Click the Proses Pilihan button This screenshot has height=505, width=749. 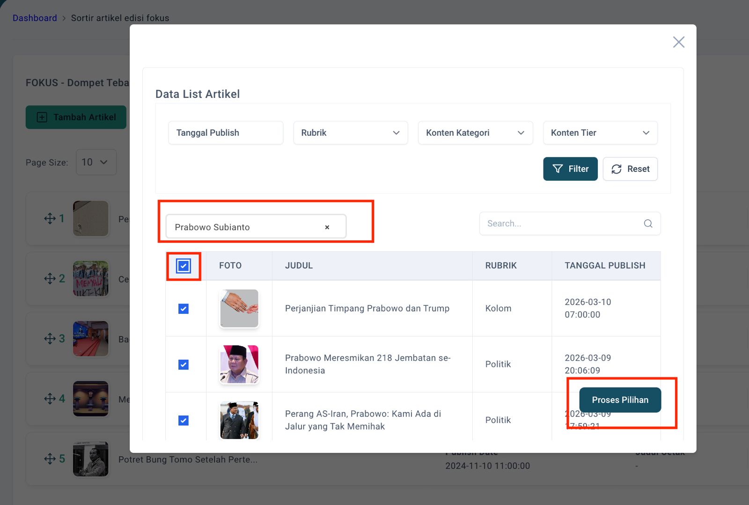[x=620, y=400]
